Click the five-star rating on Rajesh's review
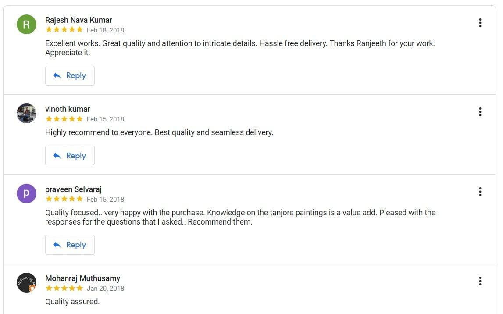The width and height of the screenshot is (503, 314). (x=64, y=30)
